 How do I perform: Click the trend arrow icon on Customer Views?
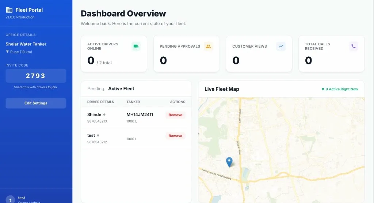click(281, 46)
